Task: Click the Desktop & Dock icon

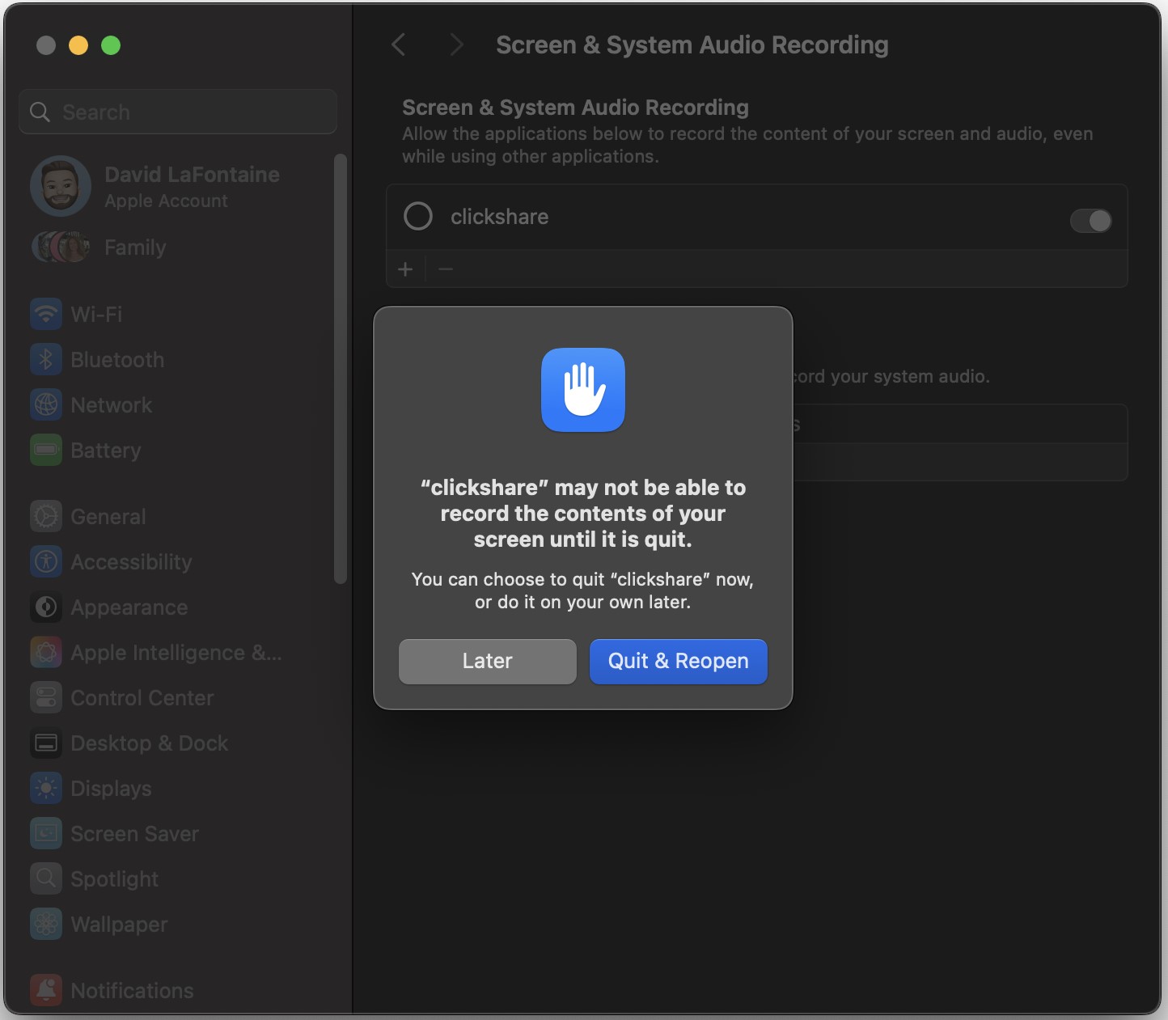Action: coord(46,743)
